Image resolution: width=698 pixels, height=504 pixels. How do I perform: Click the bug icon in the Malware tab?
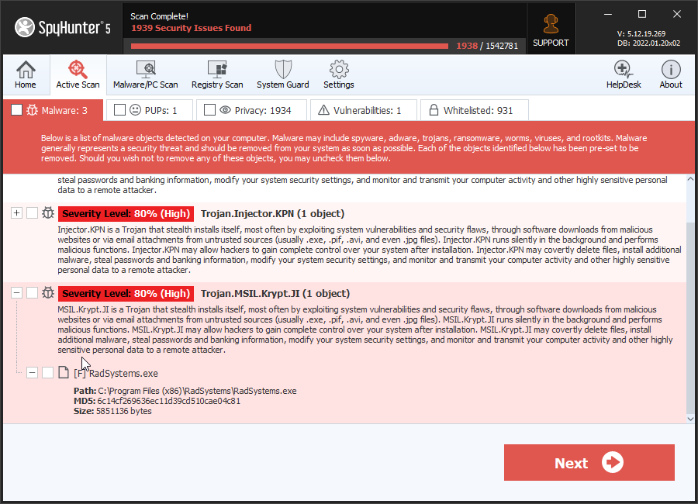tap(32, 110)
